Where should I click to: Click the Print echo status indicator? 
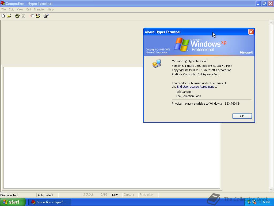146,195
